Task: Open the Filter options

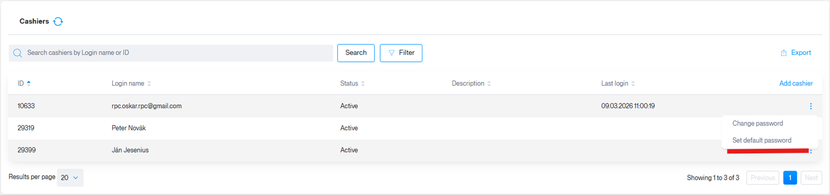Action: coord(401,53)
